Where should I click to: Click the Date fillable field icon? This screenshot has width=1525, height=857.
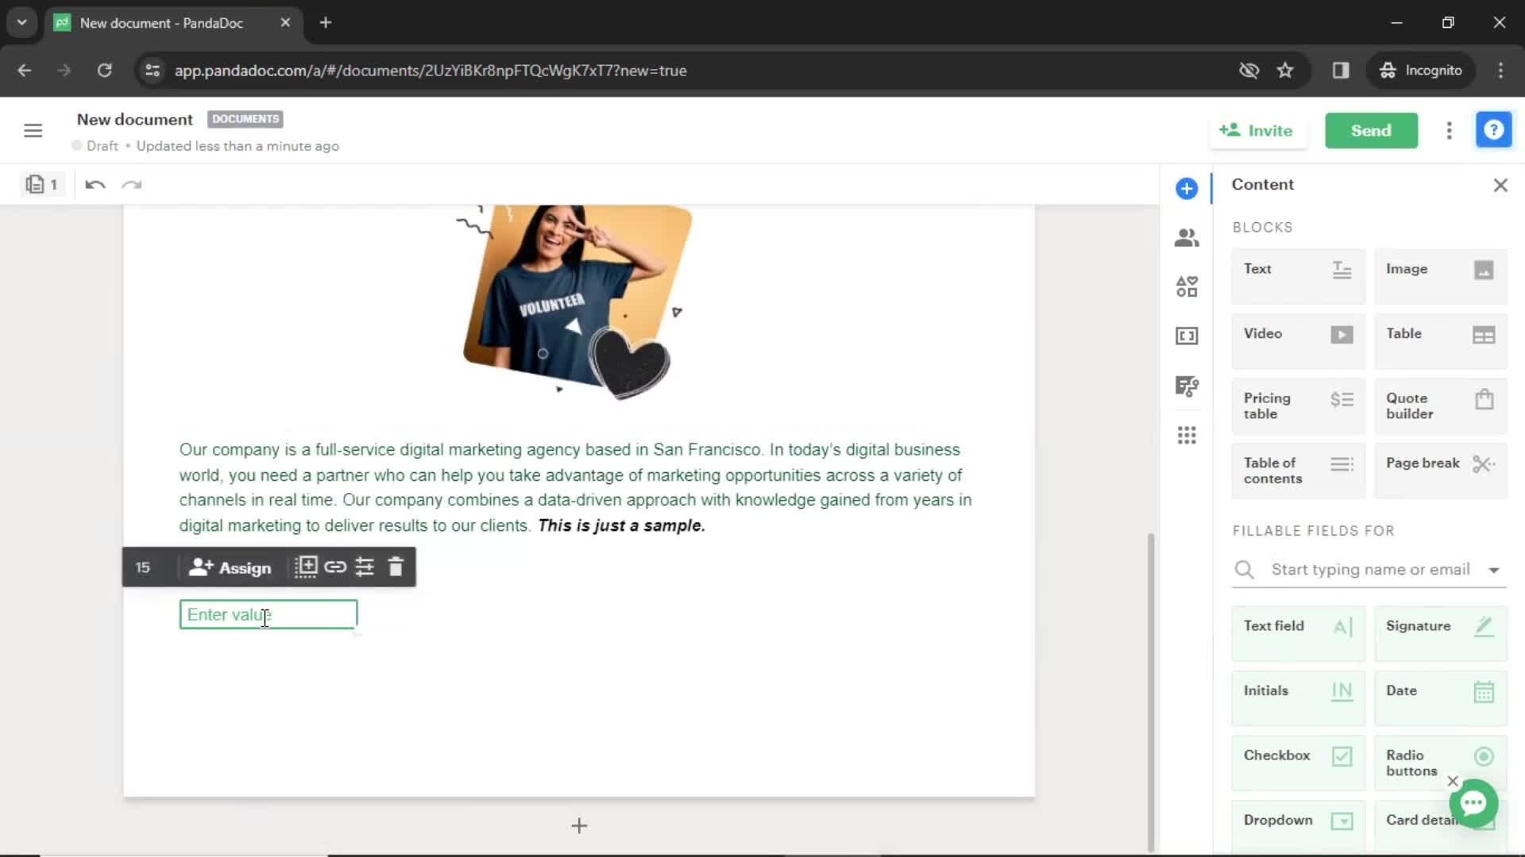(1486, 690)
